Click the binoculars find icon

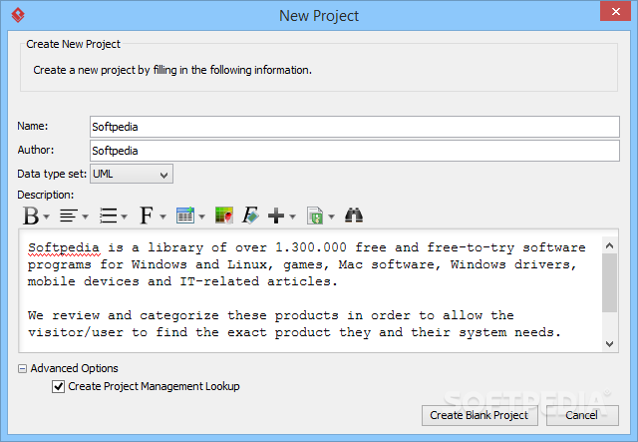pyautogui.click(x=354, y=216)
